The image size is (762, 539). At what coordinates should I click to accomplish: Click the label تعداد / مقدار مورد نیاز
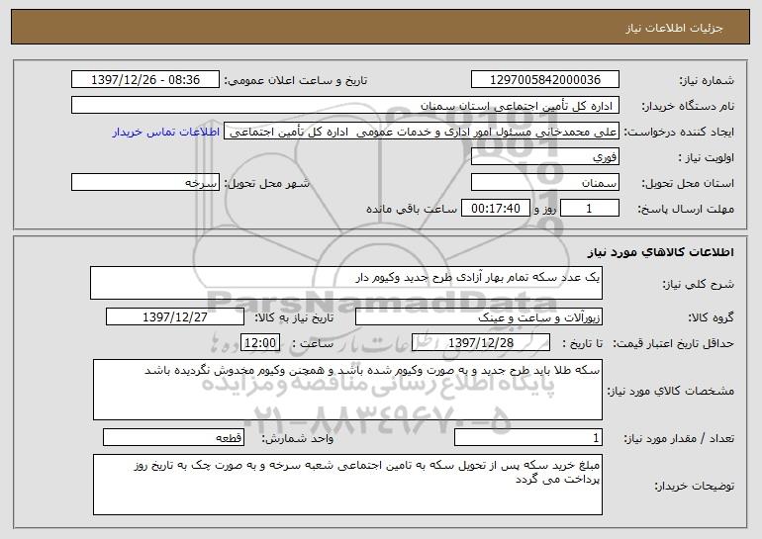(x=679, y=438)
